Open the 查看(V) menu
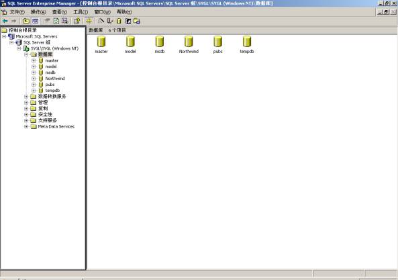 pos(60,12)
